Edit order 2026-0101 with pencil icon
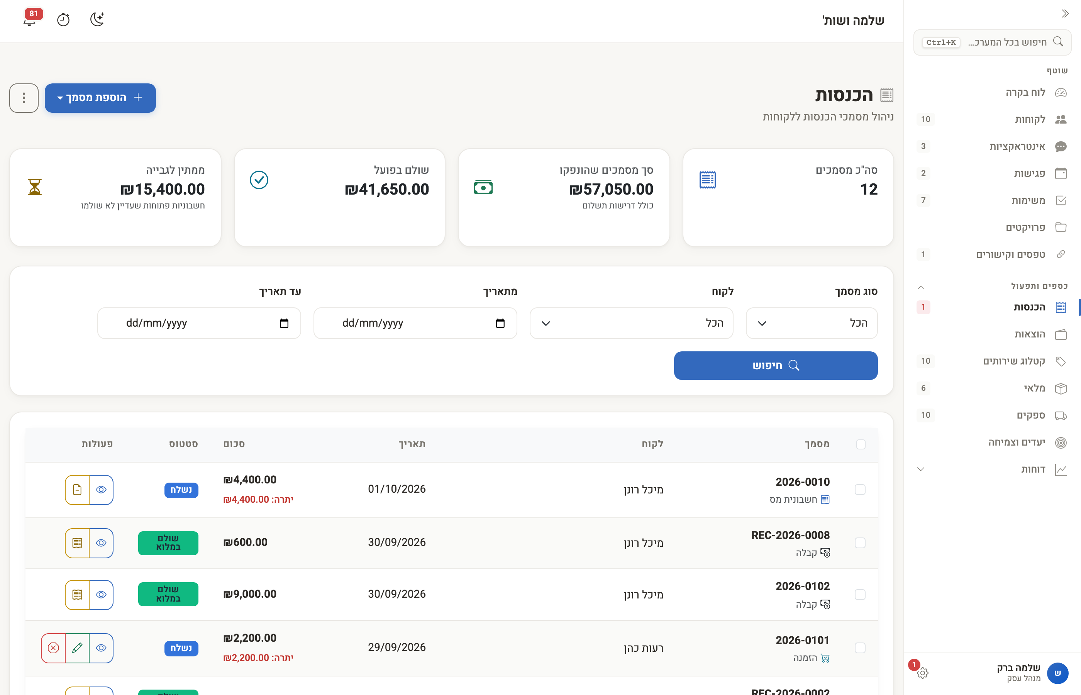 [77, 648]
